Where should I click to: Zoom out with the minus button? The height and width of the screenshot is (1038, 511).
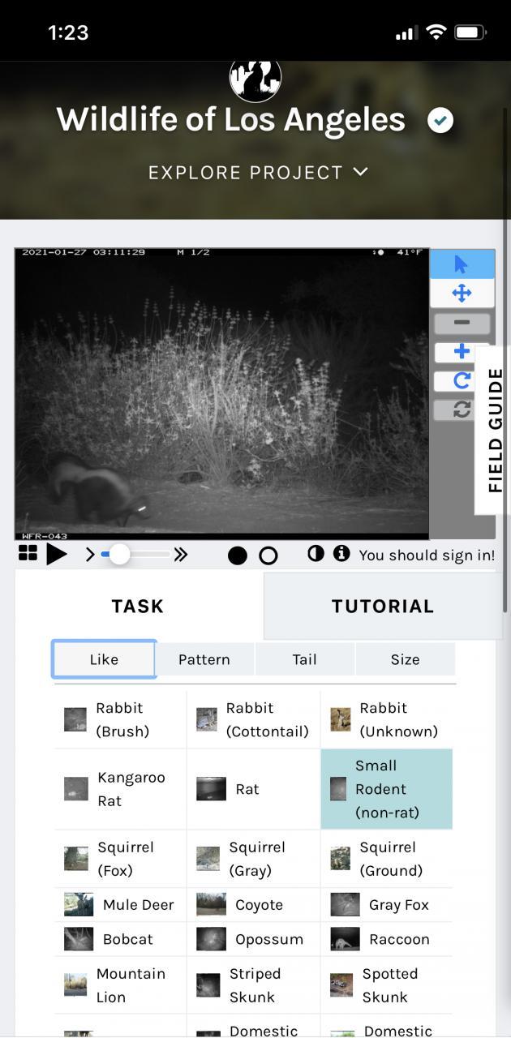point(462,323)
